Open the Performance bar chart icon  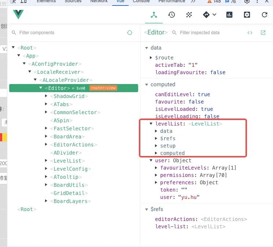point(229,15)
